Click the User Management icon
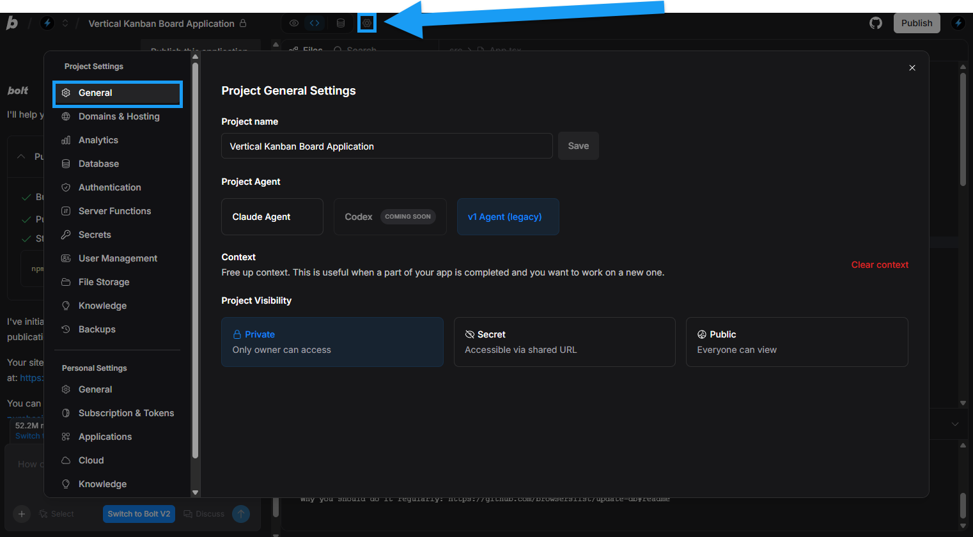This screenshot has height=537, width=973. [66, 258]
